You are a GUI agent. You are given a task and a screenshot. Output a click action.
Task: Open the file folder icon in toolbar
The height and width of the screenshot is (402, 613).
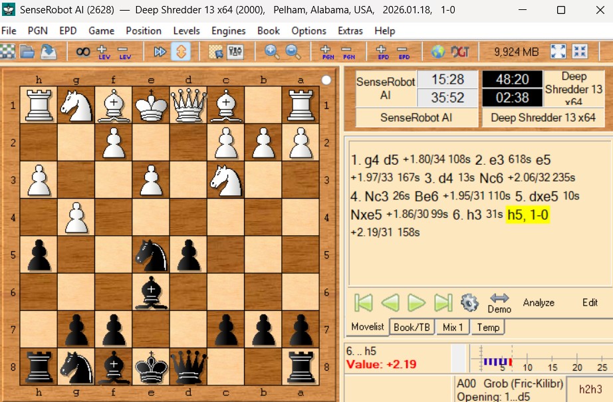(x=27, y=51)
